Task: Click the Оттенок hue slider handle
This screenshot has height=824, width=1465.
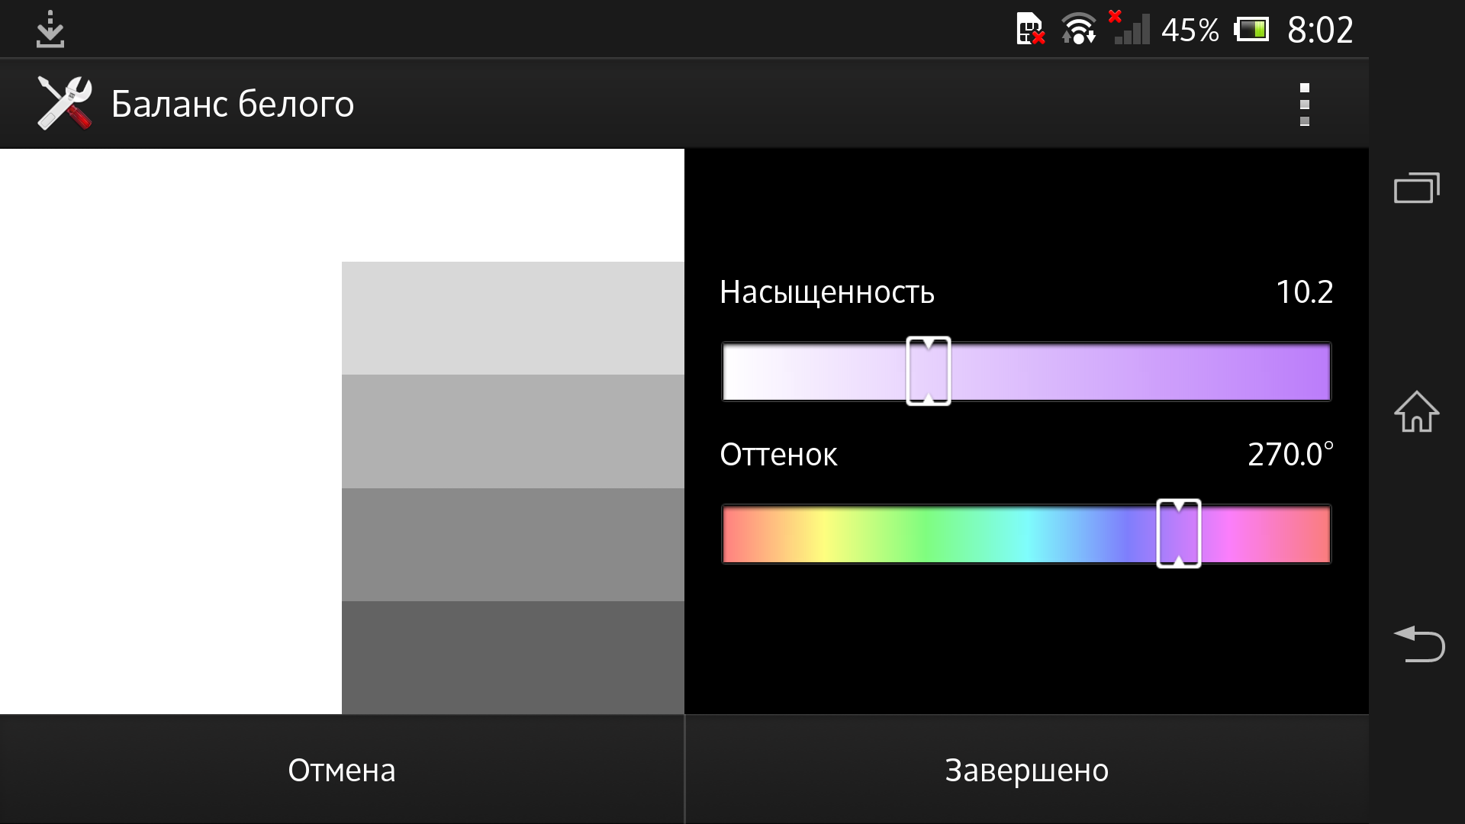Action: [1178, 533]
